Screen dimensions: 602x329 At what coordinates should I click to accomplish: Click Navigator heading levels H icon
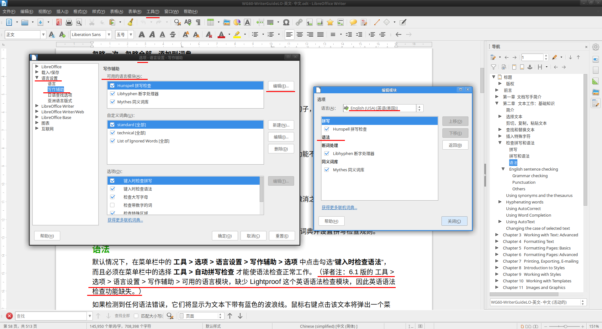[540, 67]
